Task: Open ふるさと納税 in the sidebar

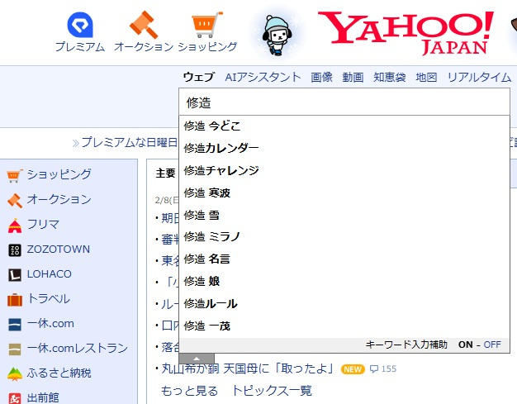Action: click(x=59, y=373)
